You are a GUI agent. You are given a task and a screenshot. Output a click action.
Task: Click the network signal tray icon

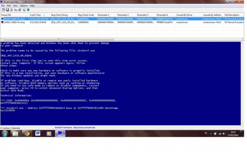coord(219,134)
